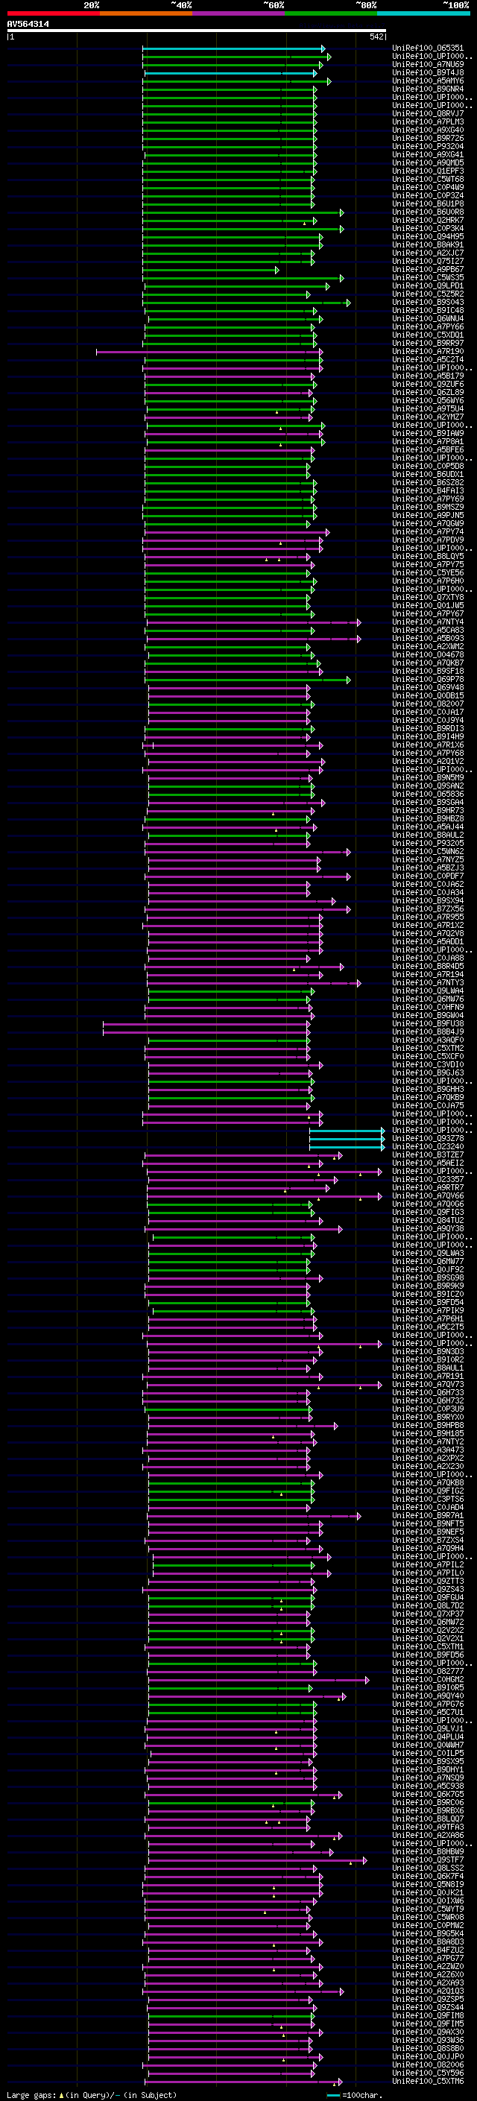This screenshot has width=477, height=2101.
Task: Click the orange ~40% identity legend segment
Action: coord(146,13)
